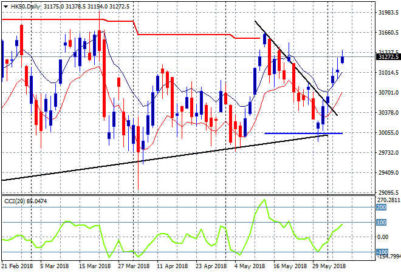Click the 4 May 2018 date label
The height and width of the screenshot is (273, 401).
point(250,266)
